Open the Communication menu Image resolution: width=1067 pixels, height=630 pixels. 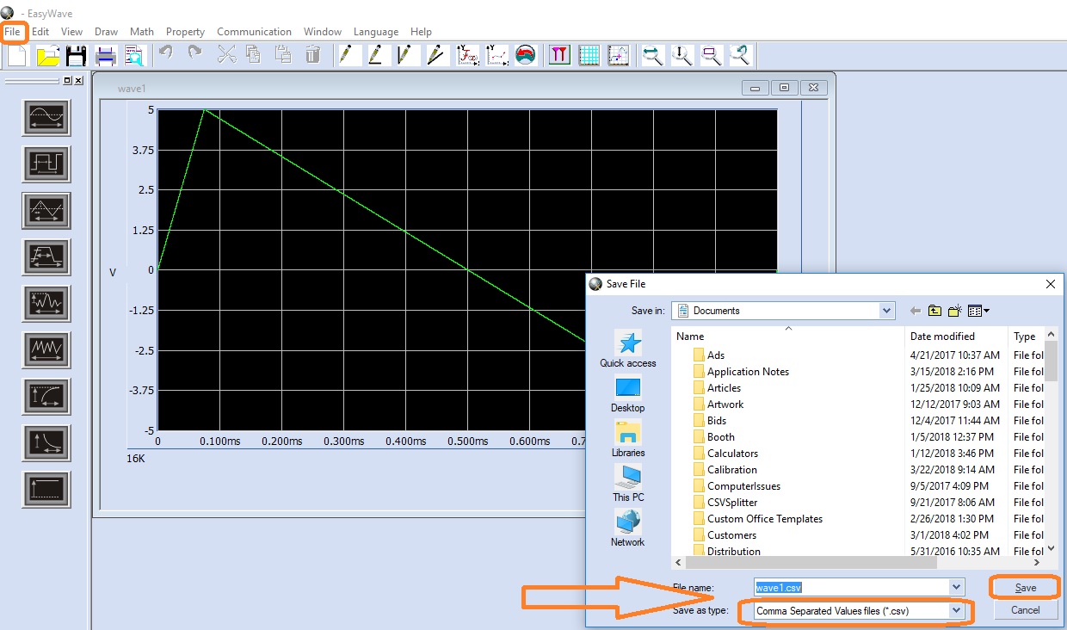point(254,32)
